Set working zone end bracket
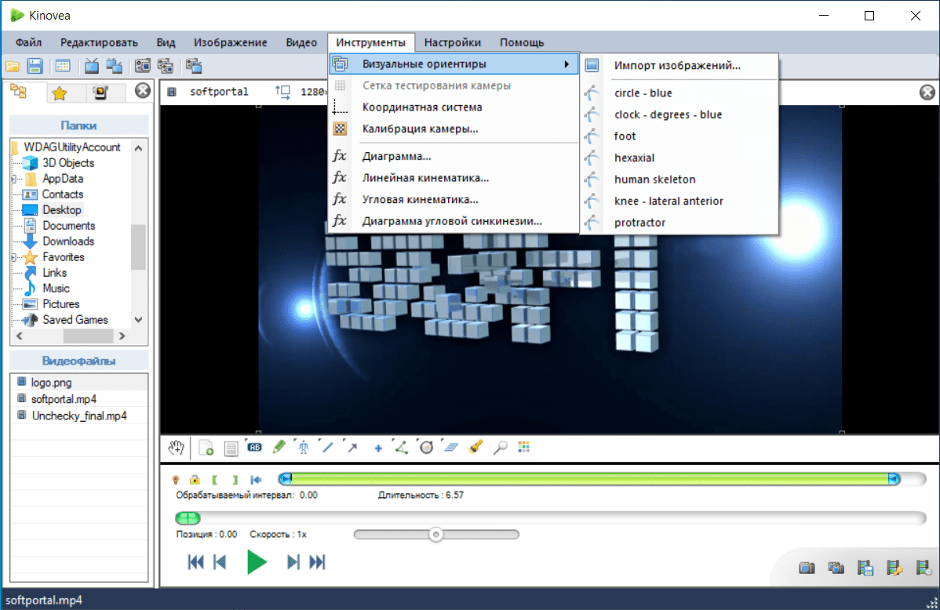 coord(235,479)
